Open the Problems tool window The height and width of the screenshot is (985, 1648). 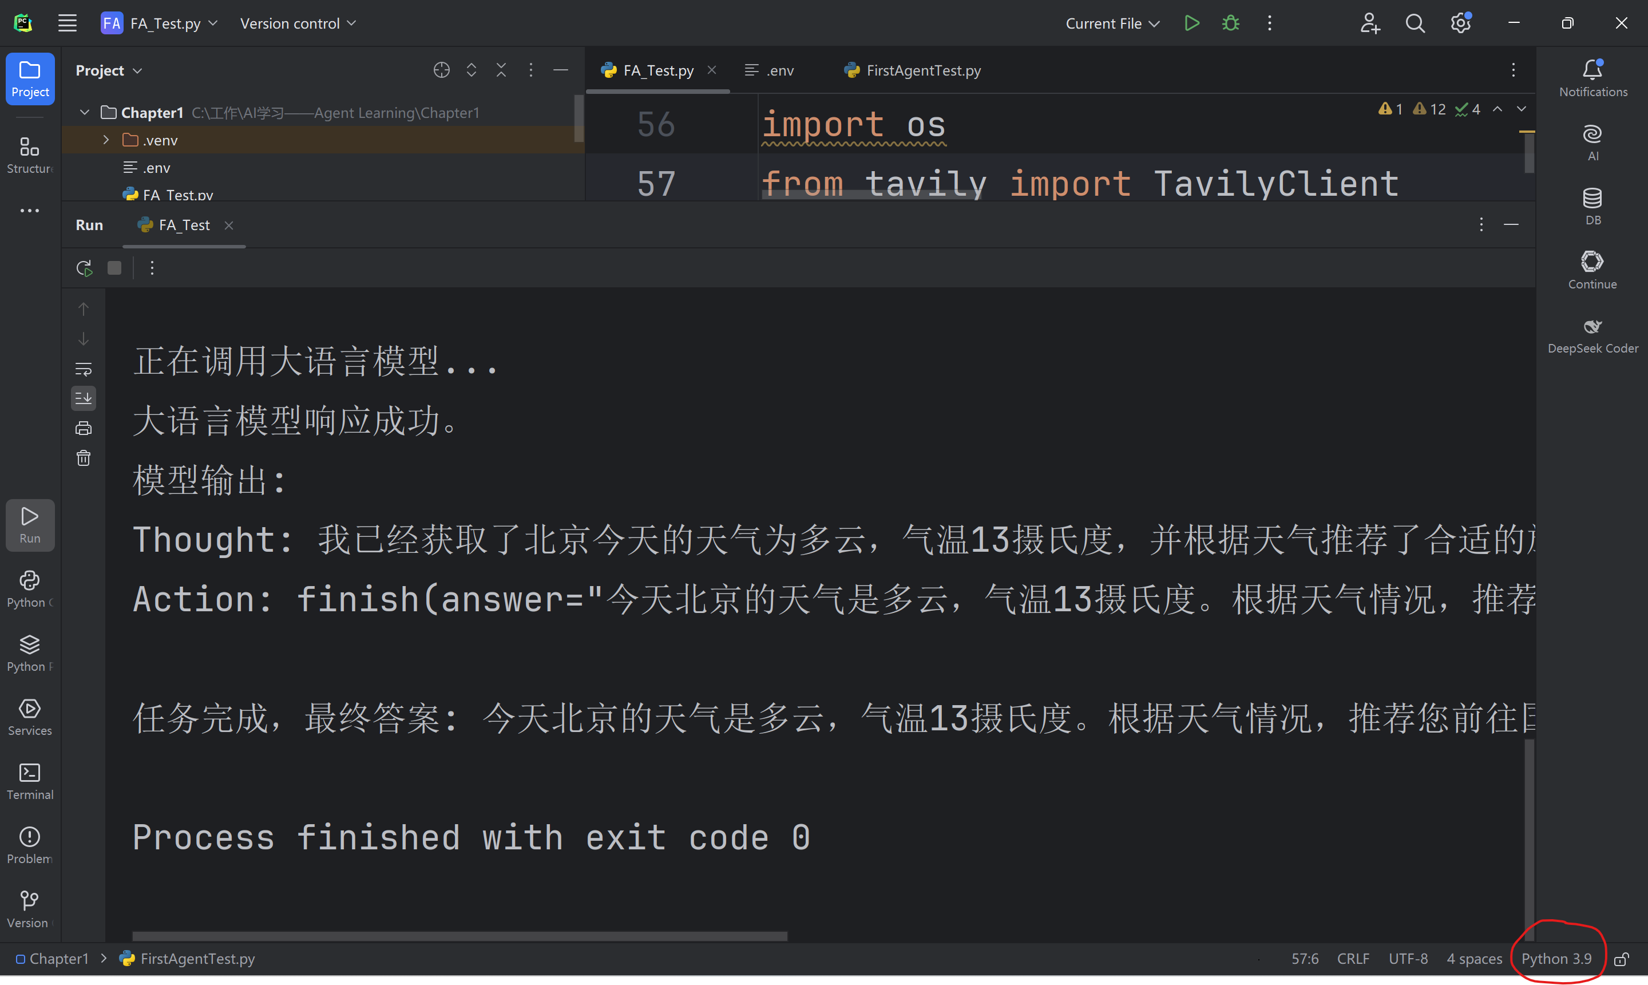pos(29,845)
